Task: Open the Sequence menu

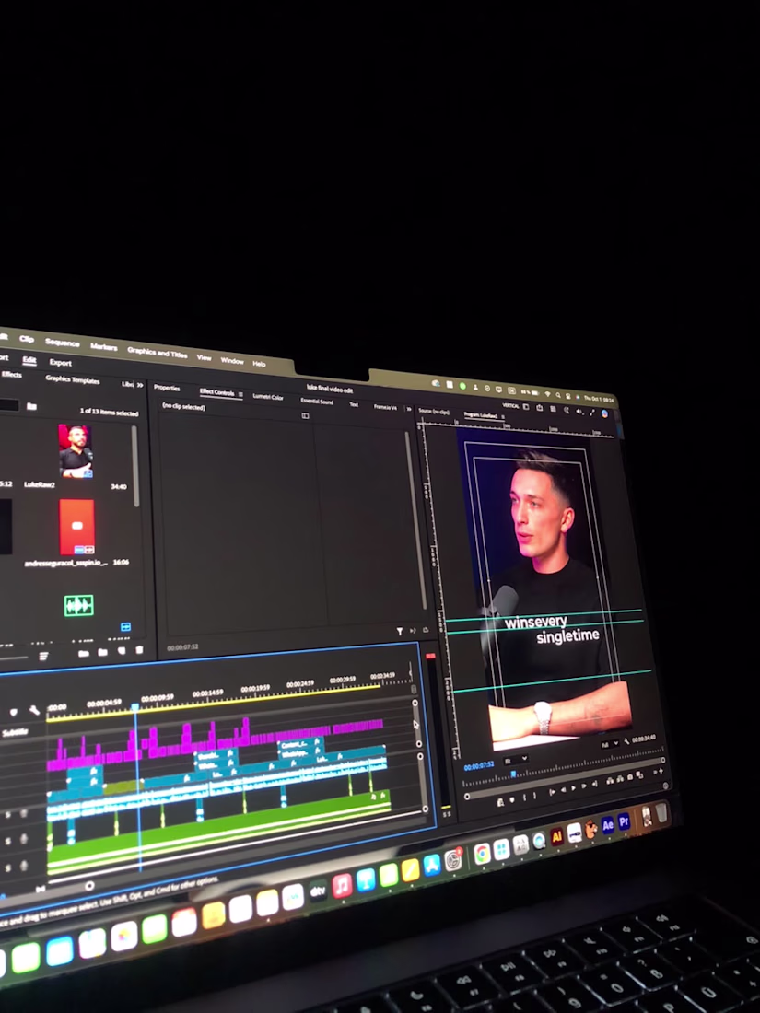Action: 62,343
